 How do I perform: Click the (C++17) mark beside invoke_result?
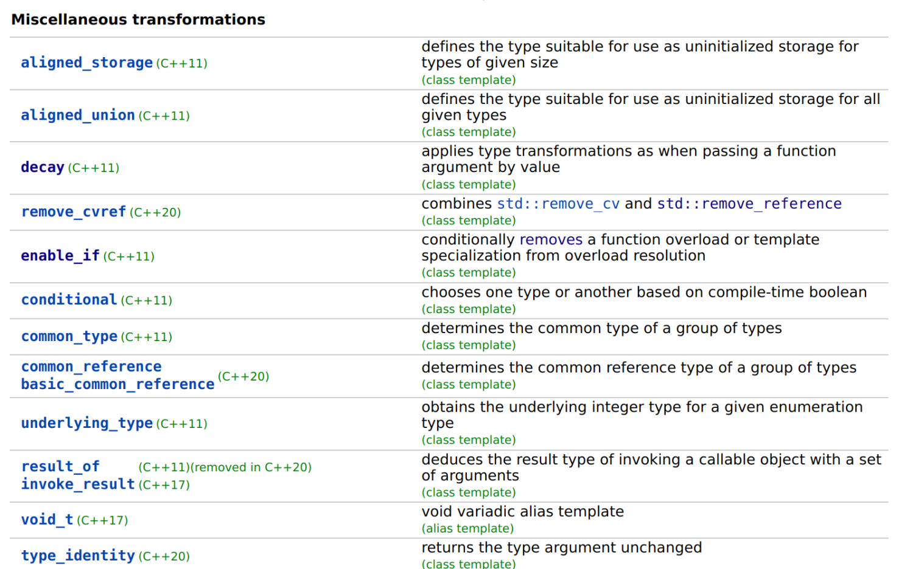tap(164, 485)
